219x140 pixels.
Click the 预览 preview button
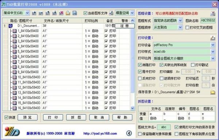27,117
